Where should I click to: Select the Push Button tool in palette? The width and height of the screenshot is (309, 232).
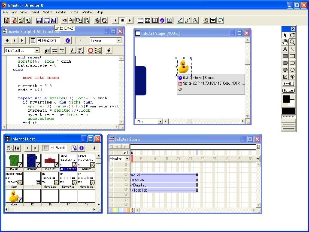[x=288, y=91]
